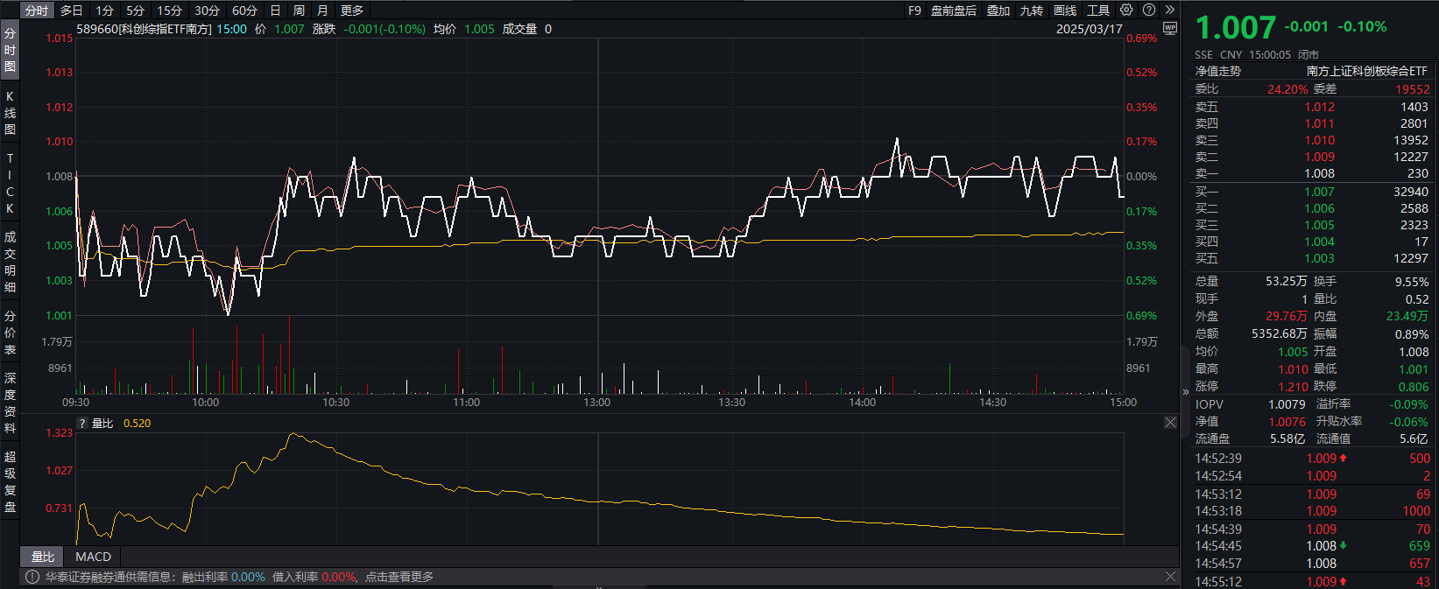Click the 九转 indicator button
This screenshot has width=1439, height=589.
pos(1032,11)
